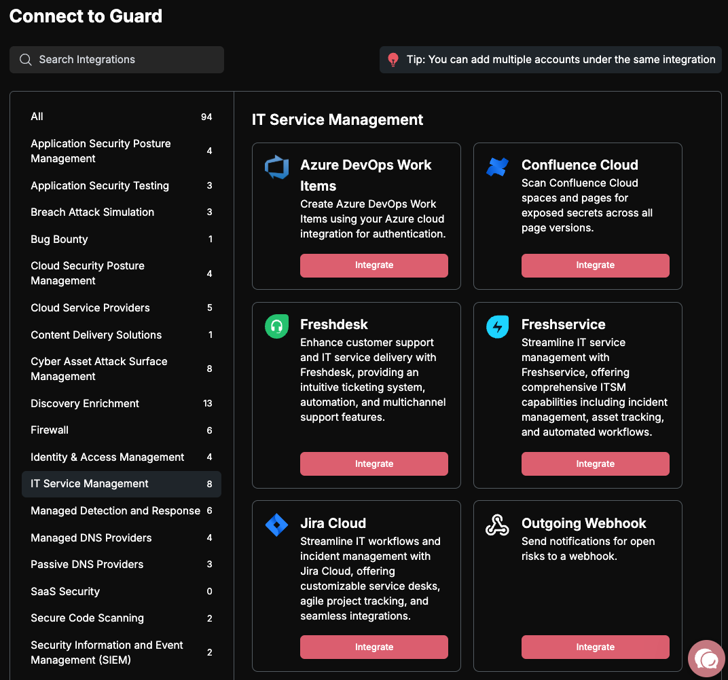Integrate Azure DevOps Work Items
The image size is (728, 680).
[374, 265]
